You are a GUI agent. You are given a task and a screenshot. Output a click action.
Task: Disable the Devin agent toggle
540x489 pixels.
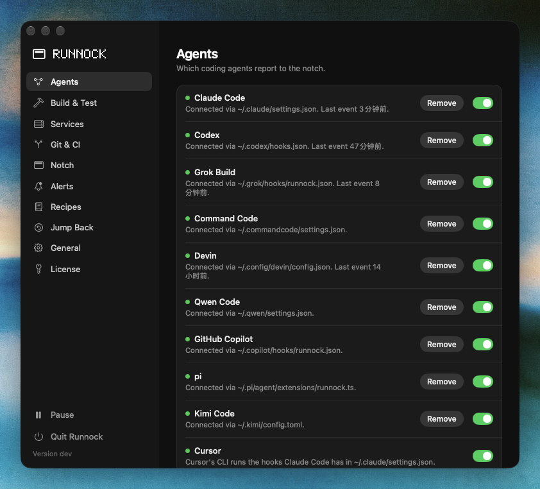coord(482,265)
